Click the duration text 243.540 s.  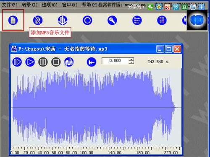coord(158,62)
